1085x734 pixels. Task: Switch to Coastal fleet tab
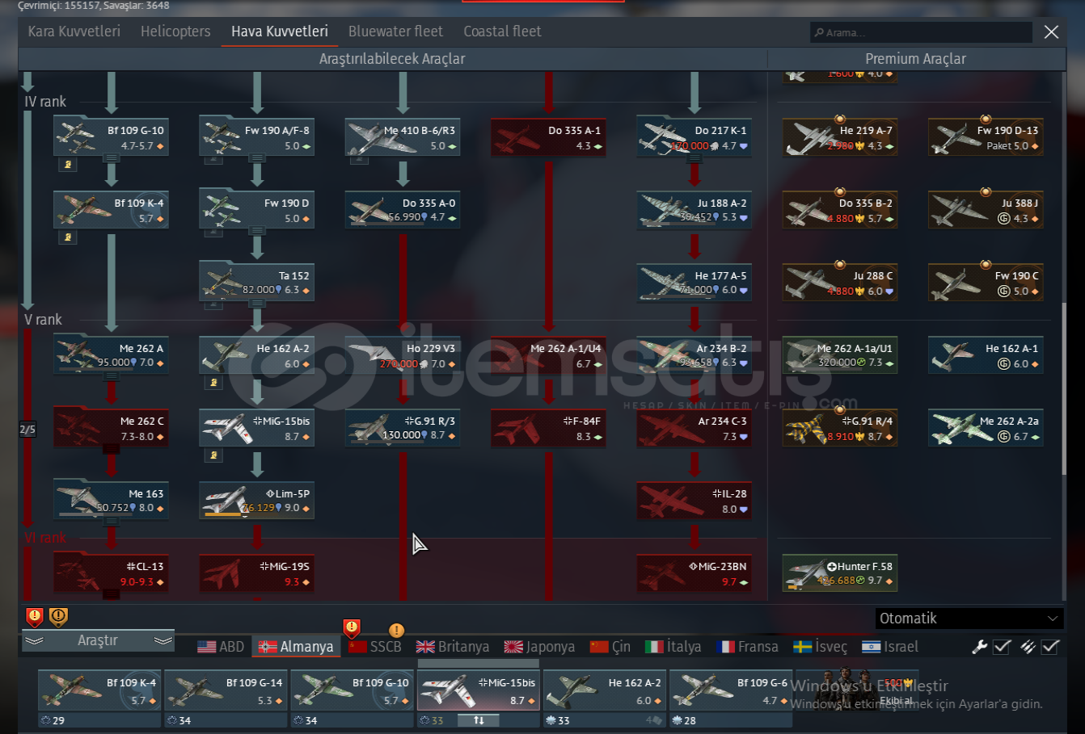click(502, 31)
